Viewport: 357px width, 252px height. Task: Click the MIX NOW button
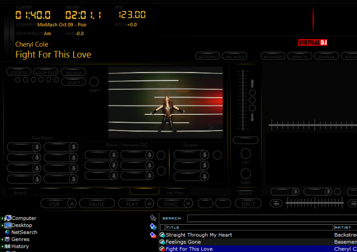pyautogui.click(x=235, y=56)
